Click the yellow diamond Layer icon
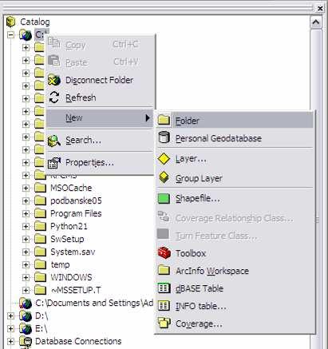 (x=164, y=159)
